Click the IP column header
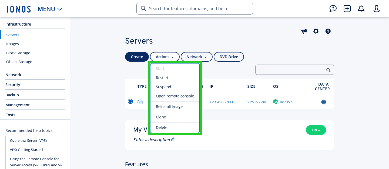The image size is (389, 169). [212, 86]
